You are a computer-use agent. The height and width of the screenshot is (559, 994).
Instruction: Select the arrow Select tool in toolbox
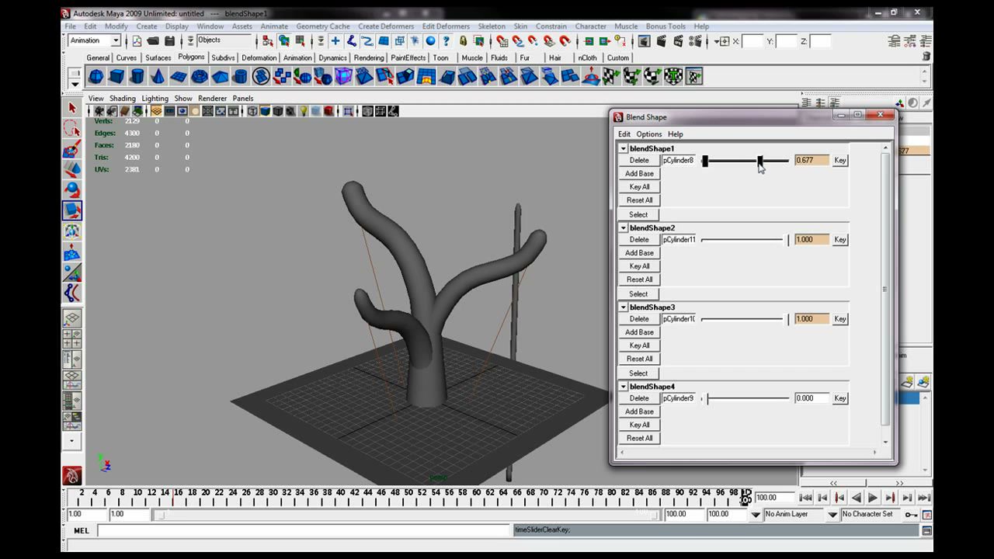click(72, 109)
